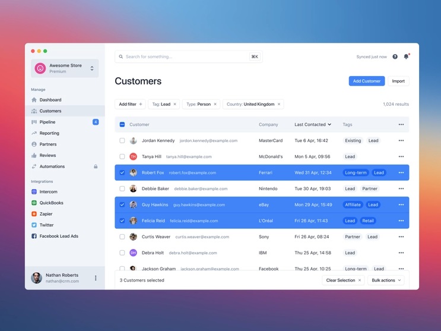Remove the Type: Person filter

(215, 104)
